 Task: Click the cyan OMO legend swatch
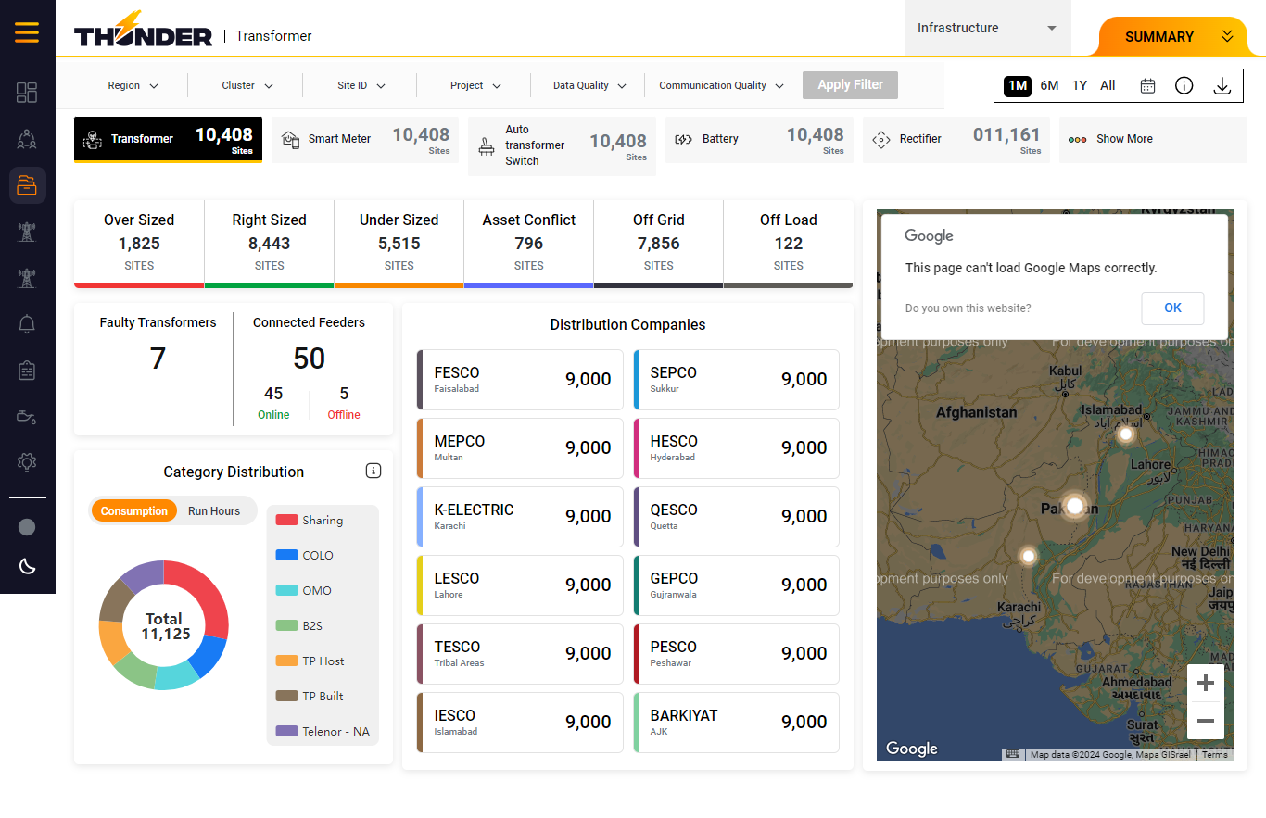tap(286, 591)
